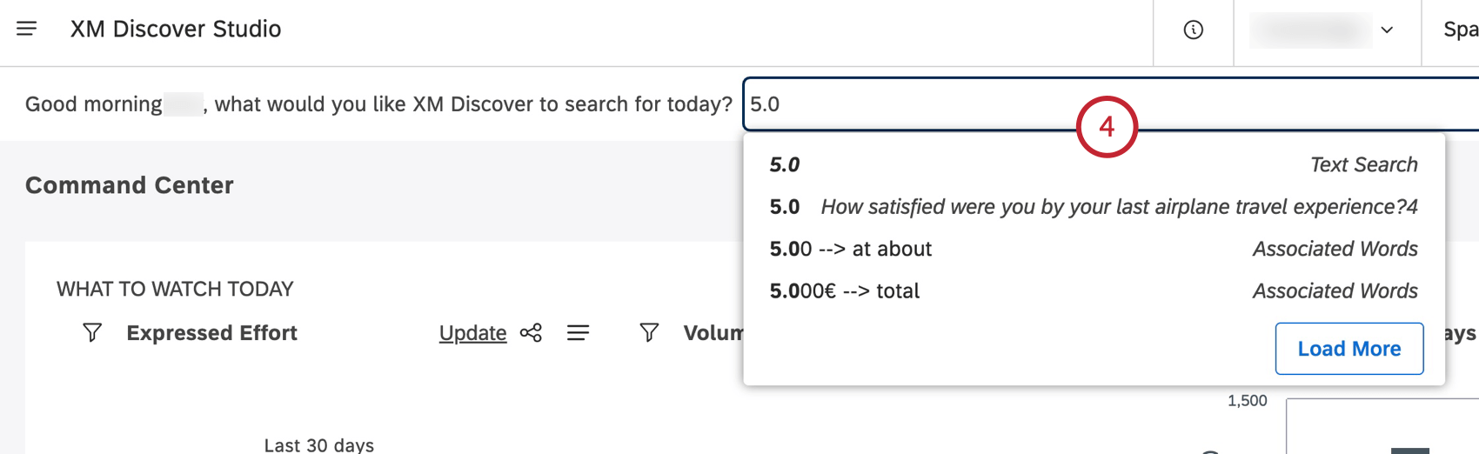
Task: Click the Command Center heading
Action: click(x=130, y=185)
